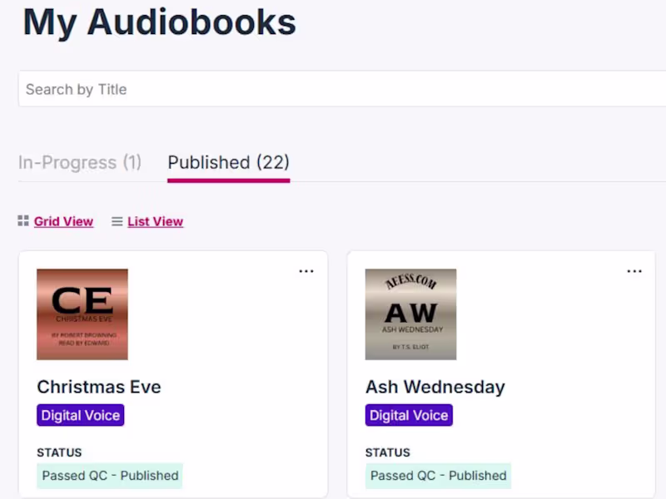Click the List View link

[155, 220]
